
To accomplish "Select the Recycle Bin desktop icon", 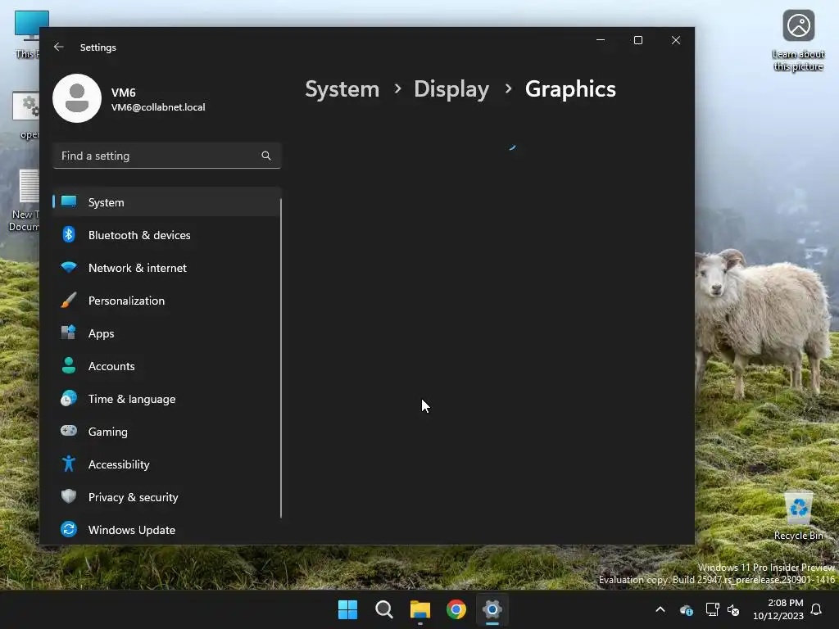I will pos(798,517).
